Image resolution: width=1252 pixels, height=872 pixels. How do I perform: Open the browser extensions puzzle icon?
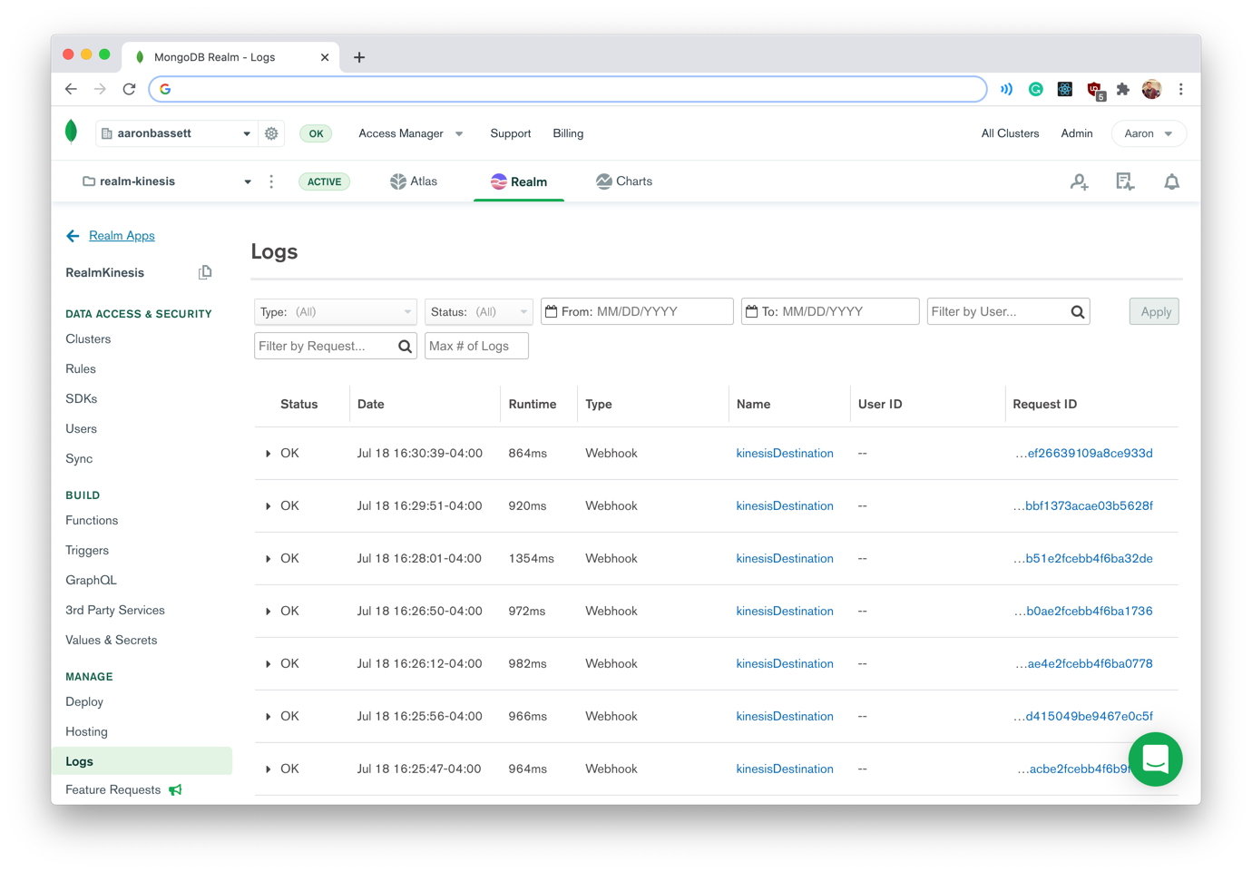(x=1122, y=89)
